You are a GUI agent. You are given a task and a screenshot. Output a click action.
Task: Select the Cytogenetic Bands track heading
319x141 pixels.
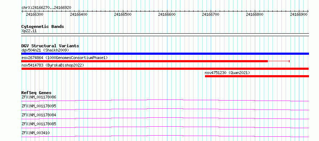(x=43, y=26)
